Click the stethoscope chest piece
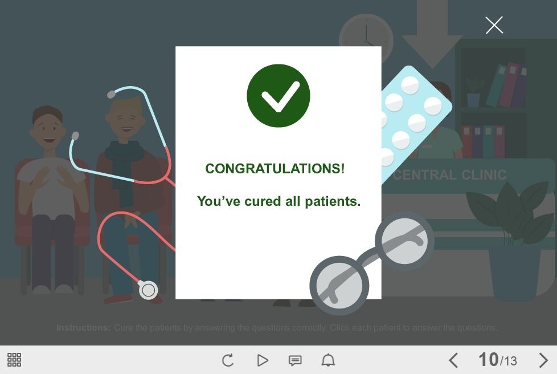557x374 pixels. point(148,290)
